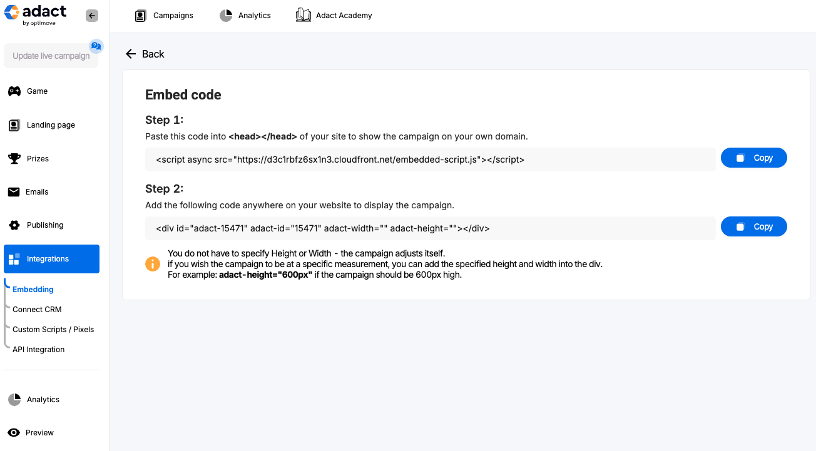Open Adact Academy in top navigation
Viewport: 816px width, 451px height.
click(334, 16)
